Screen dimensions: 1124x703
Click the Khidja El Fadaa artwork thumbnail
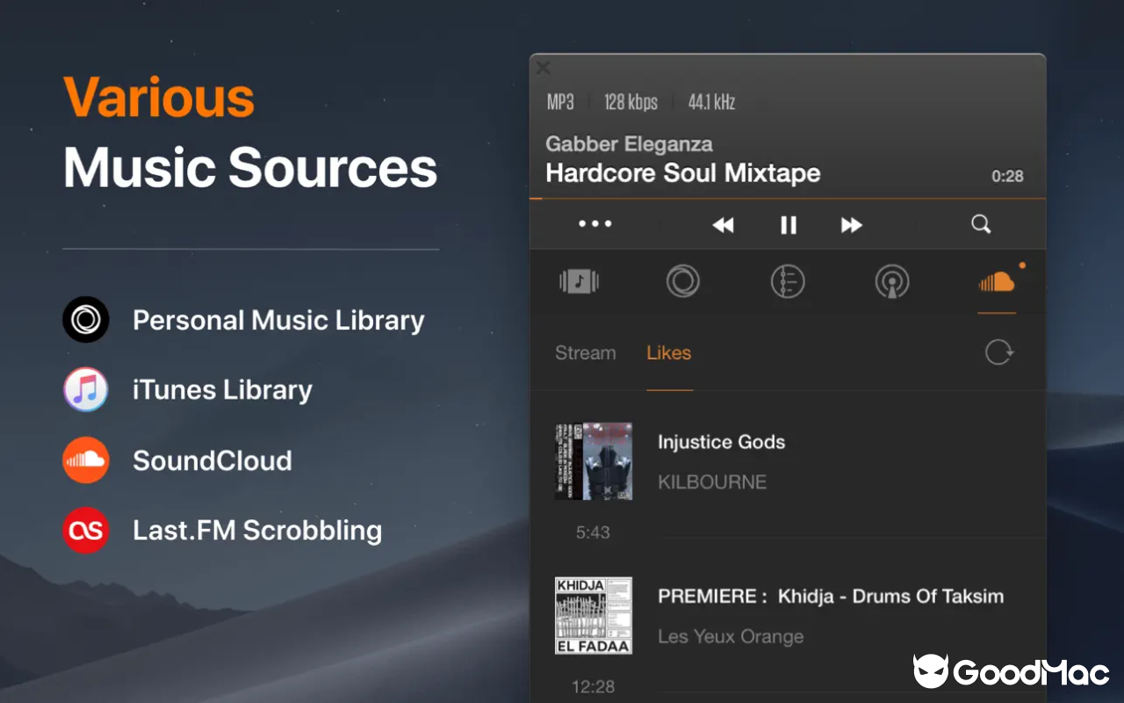coord(594,615)
